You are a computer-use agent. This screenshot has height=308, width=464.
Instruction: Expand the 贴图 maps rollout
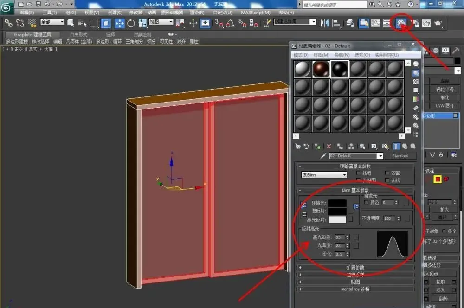pyautogui.click(x=355, y=282)
